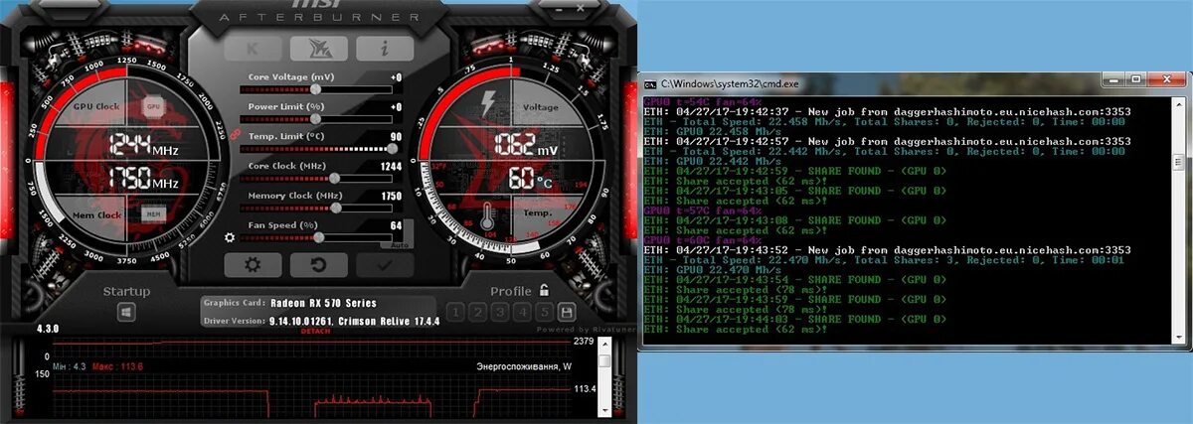Image resolution: width=1193 pixels, height=424 pixels.
Task: Click the GPU0 t=60C fan=64% line
Action: 702,240
